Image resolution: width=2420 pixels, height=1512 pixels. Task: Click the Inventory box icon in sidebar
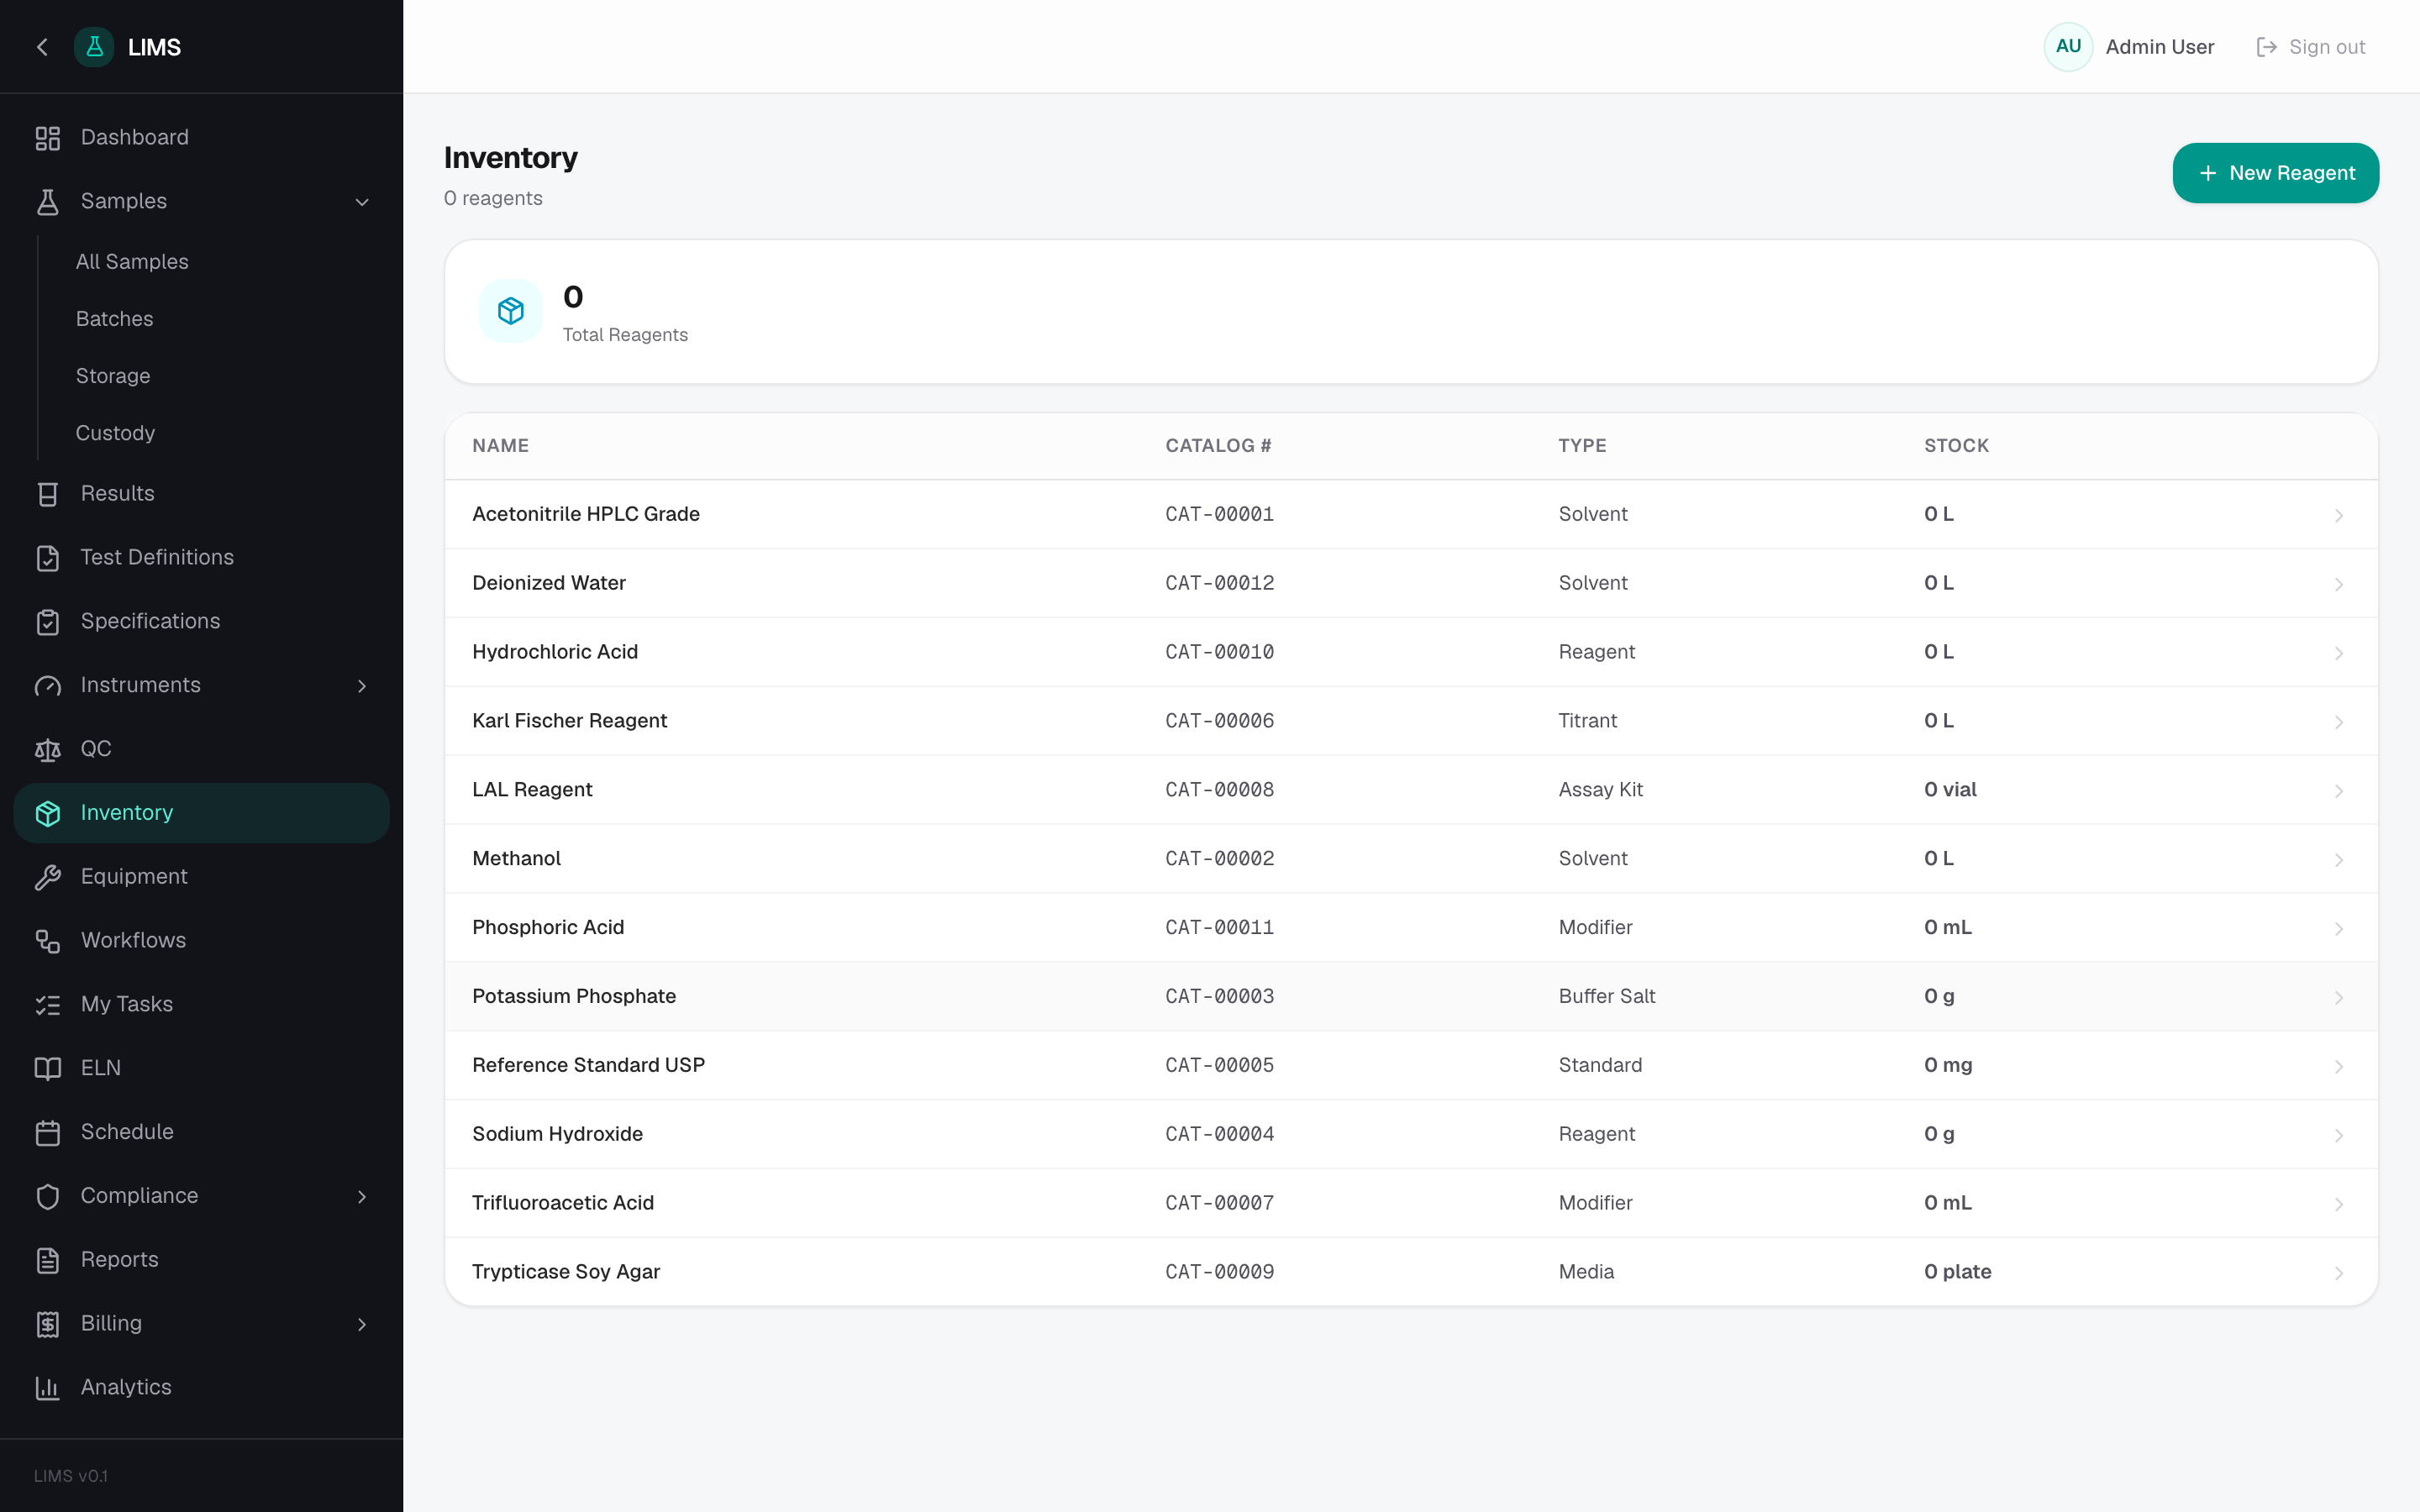pos(48,814)
